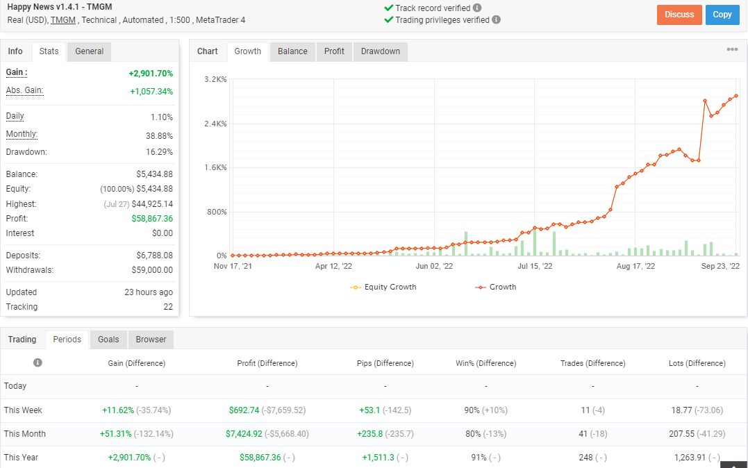This screenshot has width=748, height=468.
Task: Click the Highest value $44,925.14
Action: [x=152, y=204]
